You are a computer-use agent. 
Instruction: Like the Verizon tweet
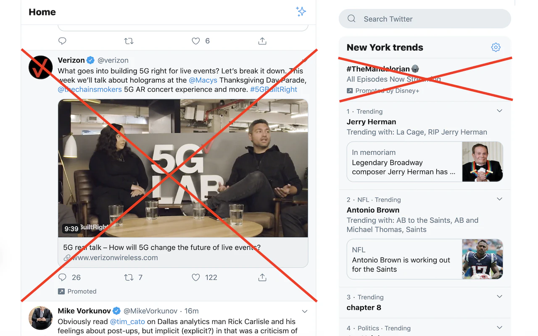[195, 277]
